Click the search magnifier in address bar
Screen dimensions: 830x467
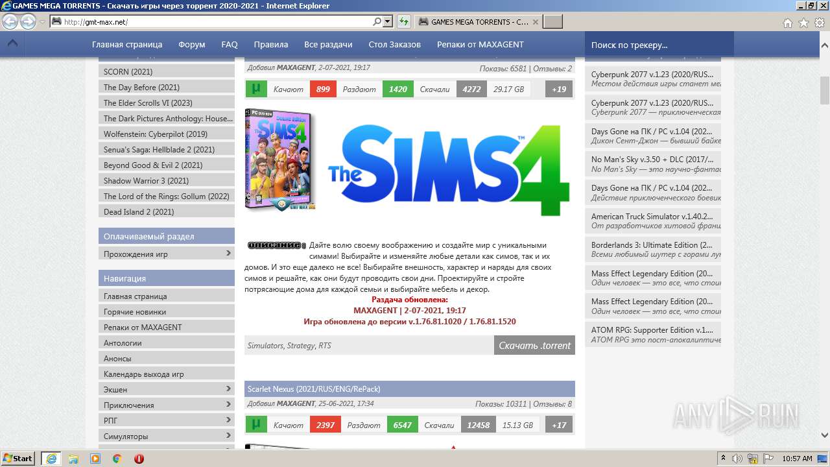click(377, 21)
